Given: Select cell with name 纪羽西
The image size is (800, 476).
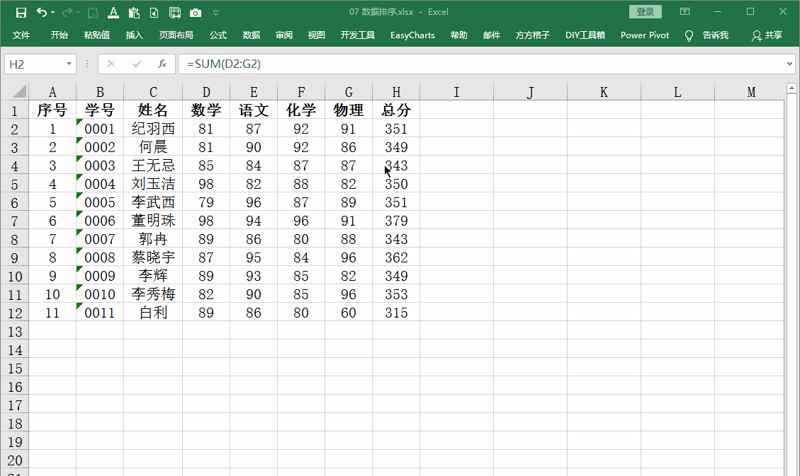Looking at the screenshot, I should tap(153, 128).
